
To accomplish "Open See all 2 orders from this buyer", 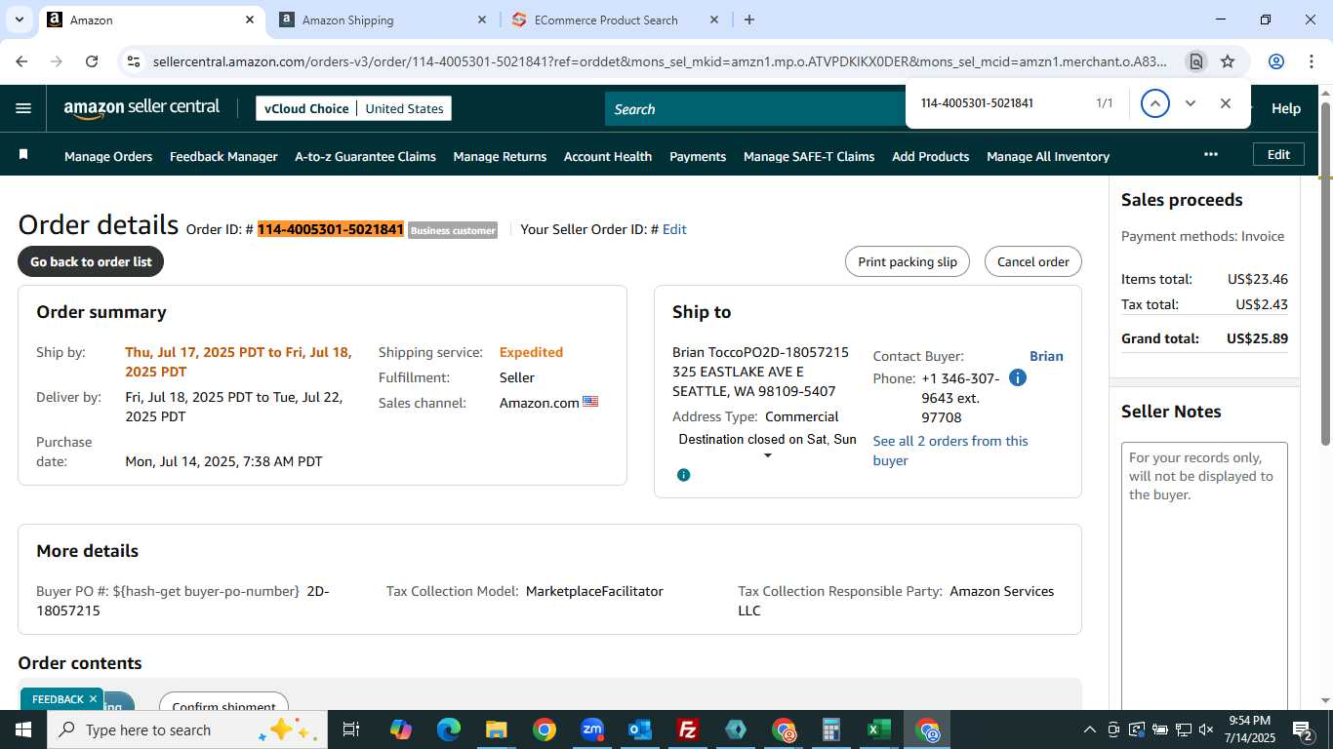I will [x=950, y=451].
